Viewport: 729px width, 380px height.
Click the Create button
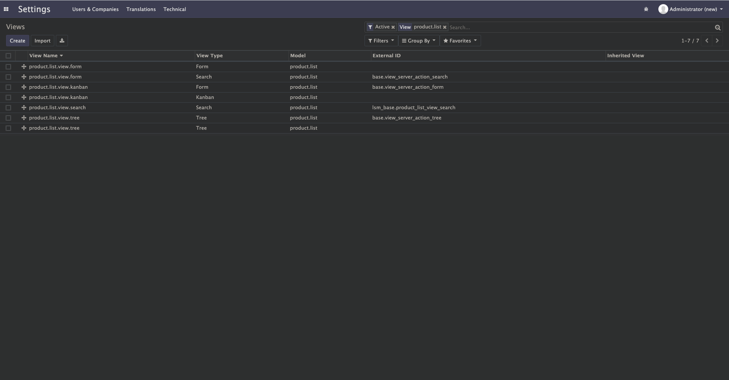17,41
